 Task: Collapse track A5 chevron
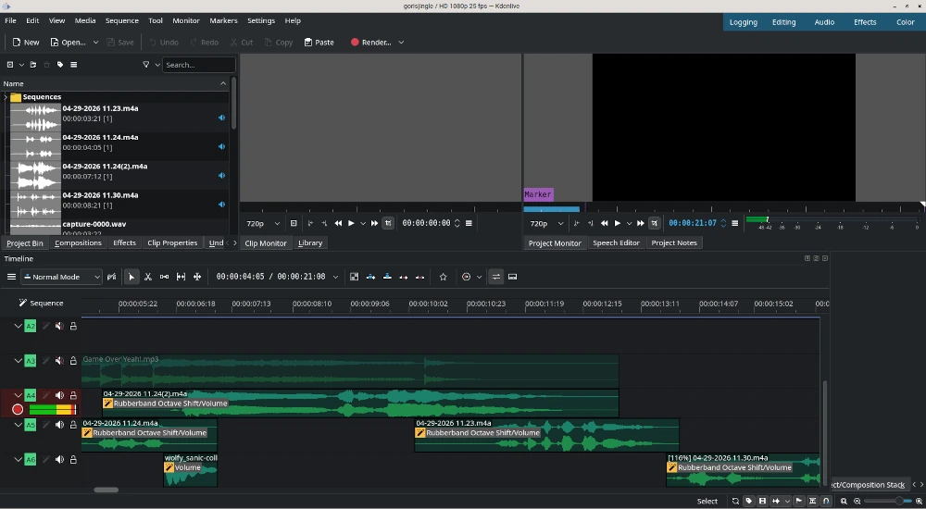coord(18,425)
